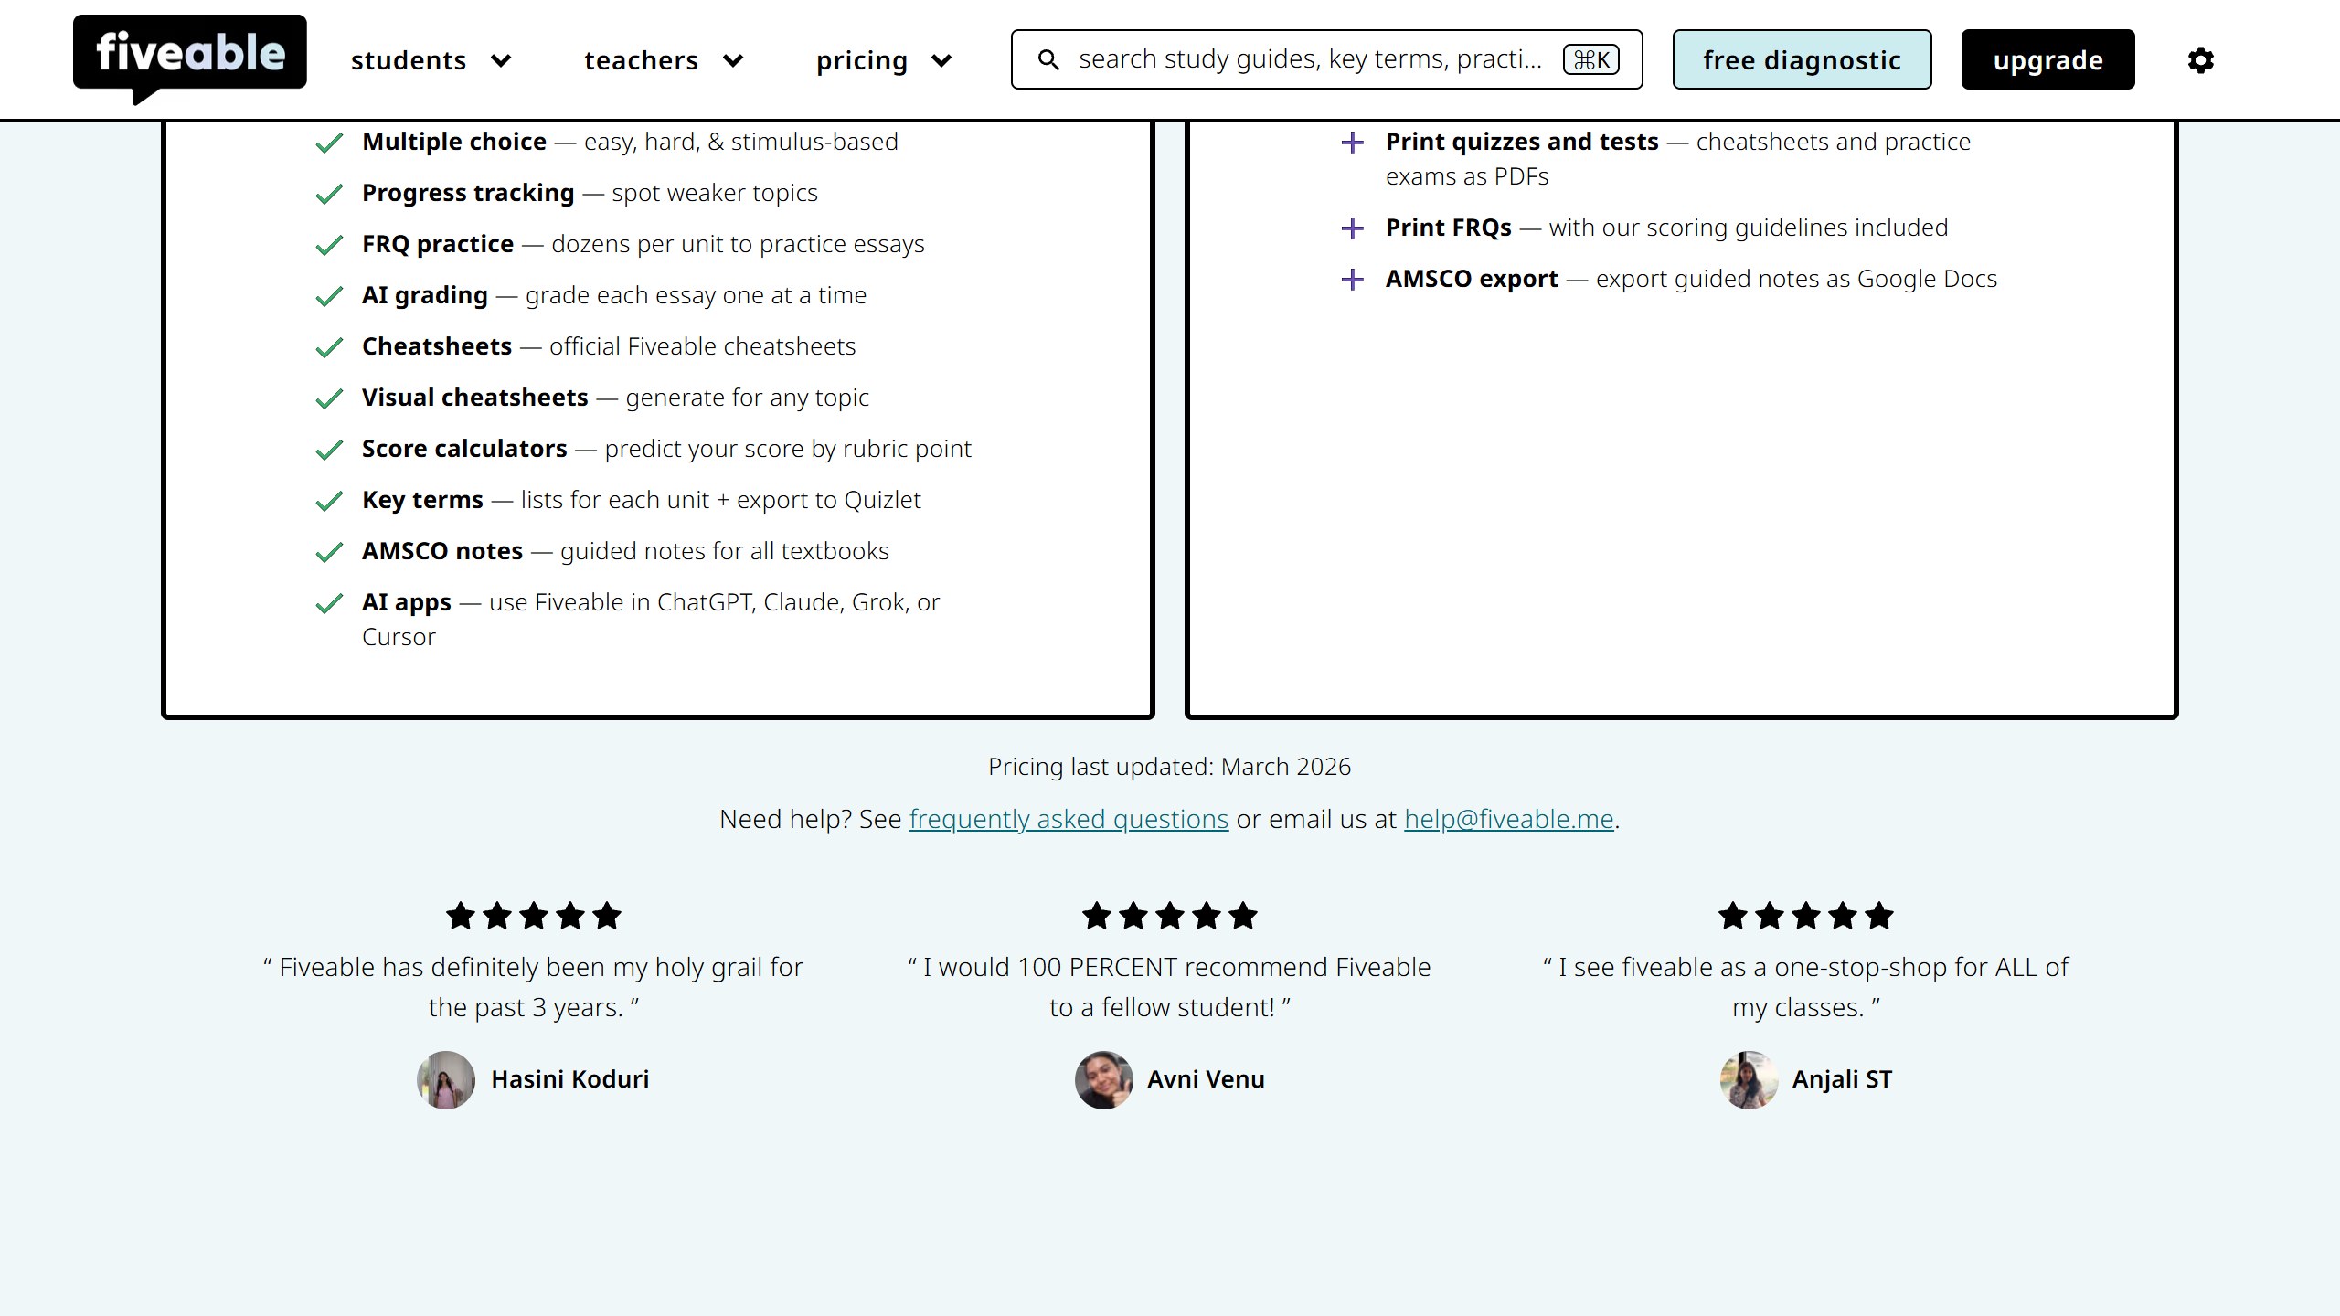Screen dimensions: 2340x1316
Task: Click the checkmark beside Score calculators
Action: click(x=329, y=450)
